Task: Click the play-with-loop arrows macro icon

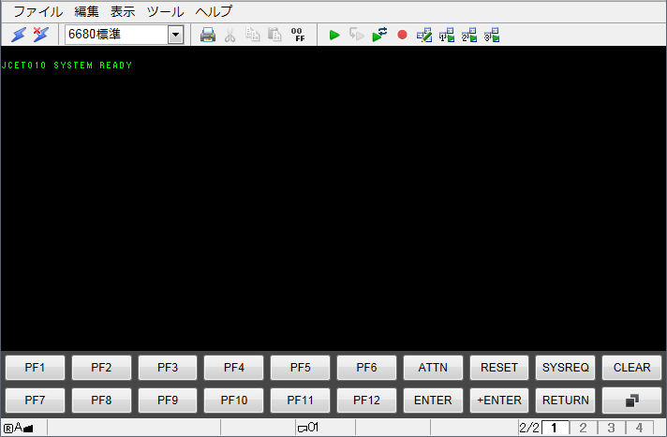Action: (x=379, y=35)
